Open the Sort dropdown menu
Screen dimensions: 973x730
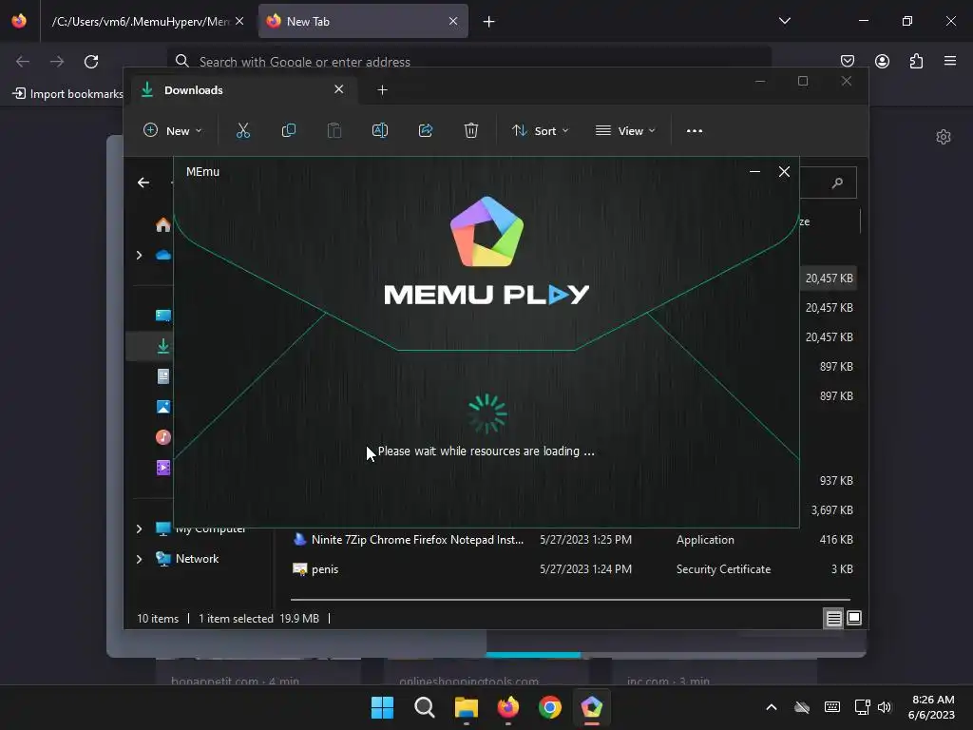tap(540, 130)
